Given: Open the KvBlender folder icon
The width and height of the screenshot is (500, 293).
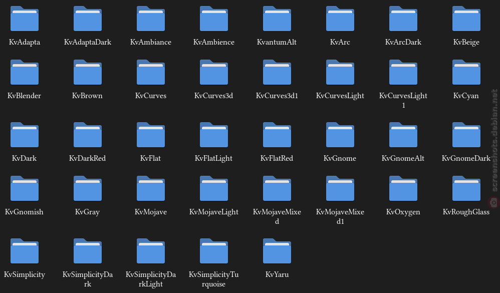Looking at the screenshot, I should (x=25, y=72).
